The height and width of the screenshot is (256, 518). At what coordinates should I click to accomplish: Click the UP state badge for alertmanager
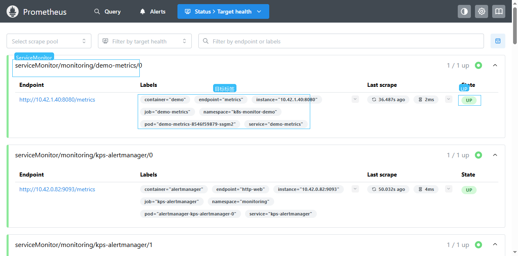[469, 190]
